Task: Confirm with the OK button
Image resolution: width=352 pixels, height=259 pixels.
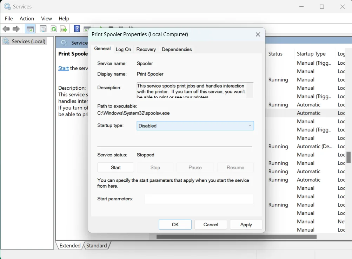Action: tap(175, 225)
